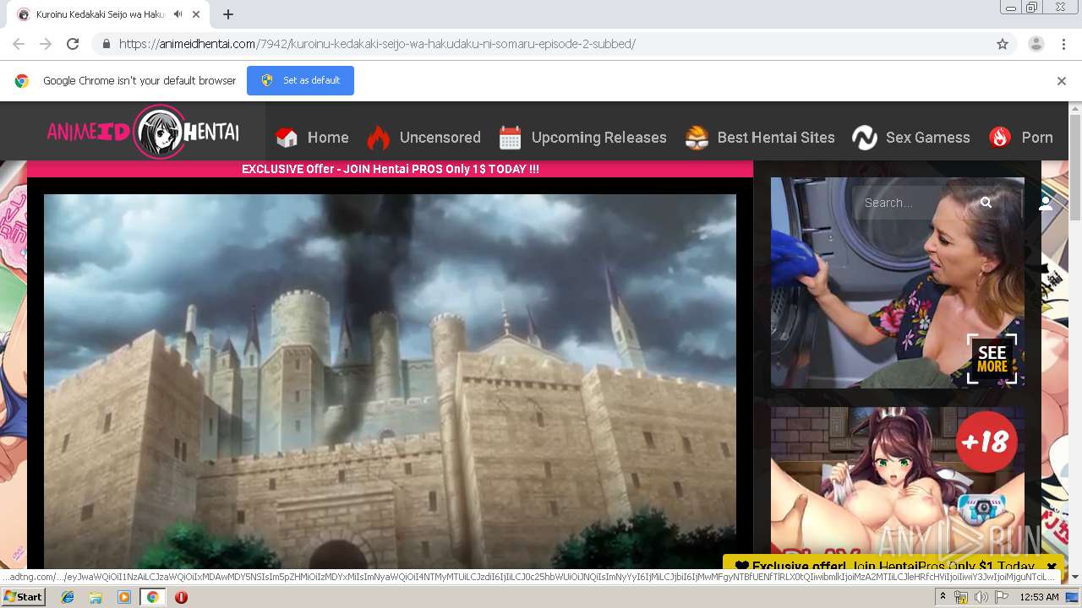1082x608 pixels.
Task: Mute the tab using the speaker icon
Action: (178, 14)
